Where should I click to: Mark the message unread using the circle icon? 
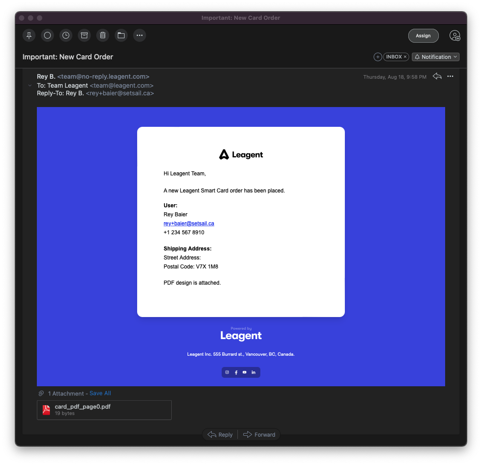click(x=48, y=36)
